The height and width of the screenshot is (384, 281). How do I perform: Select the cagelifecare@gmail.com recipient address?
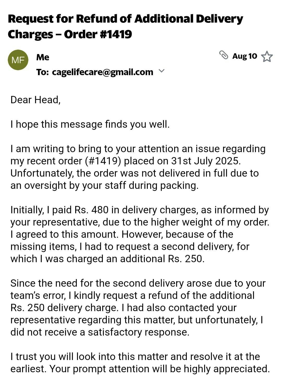pyautogui.click(x=103, y=72)
